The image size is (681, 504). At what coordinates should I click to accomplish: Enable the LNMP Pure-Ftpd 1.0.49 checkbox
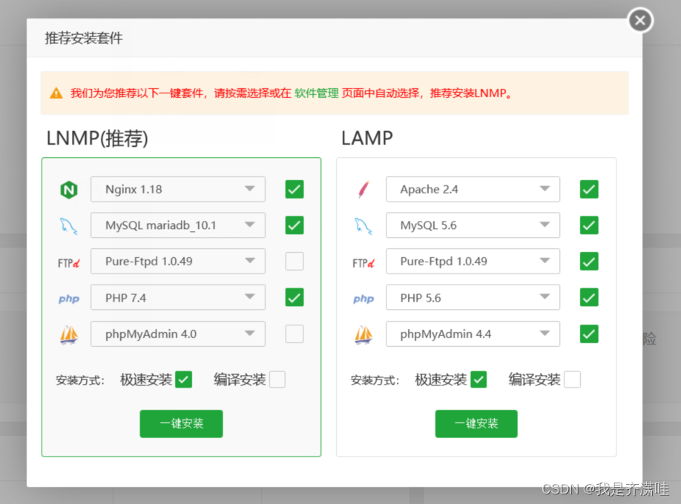click(x=295, y=262)
